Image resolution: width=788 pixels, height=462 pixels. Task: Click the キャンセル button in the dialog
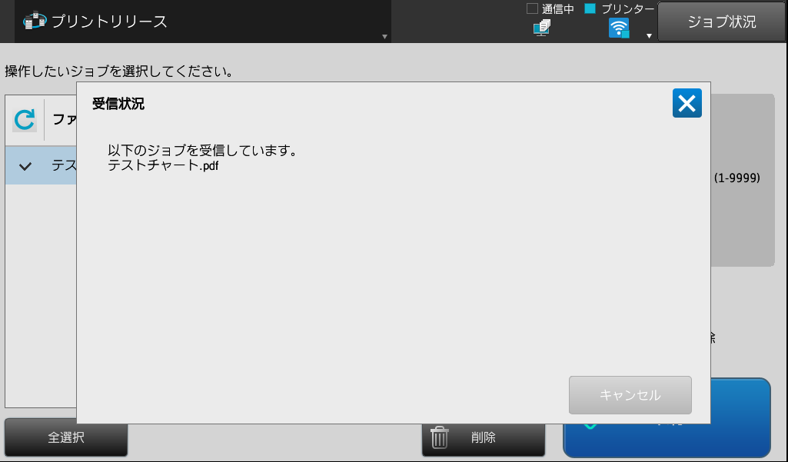630,395
